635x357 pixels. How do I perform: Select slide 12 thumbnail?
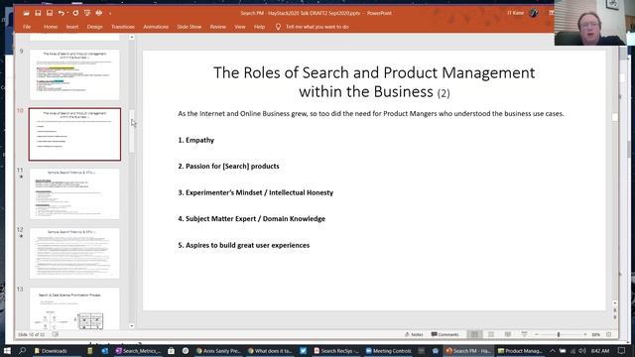74,254
